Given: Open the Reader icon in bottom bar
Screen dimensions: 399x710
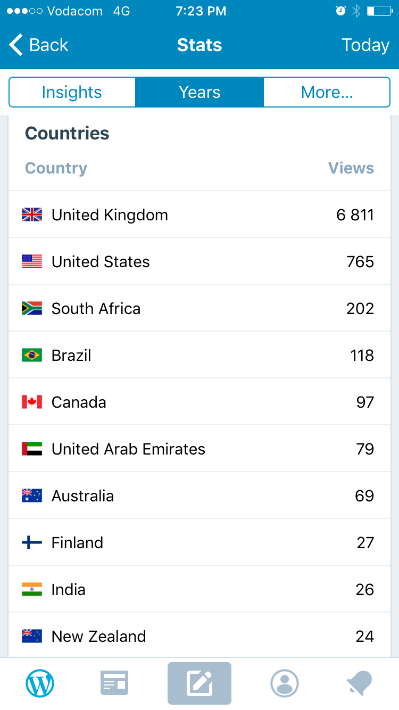Looking at the screenshot, I should coord(114,683).
